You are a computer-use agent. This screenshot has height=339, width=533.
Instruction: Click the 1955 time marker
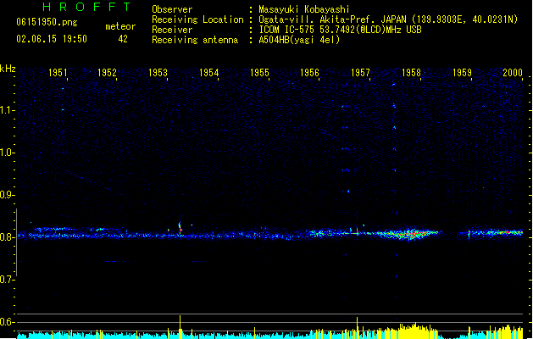click(x=259, y=73)
